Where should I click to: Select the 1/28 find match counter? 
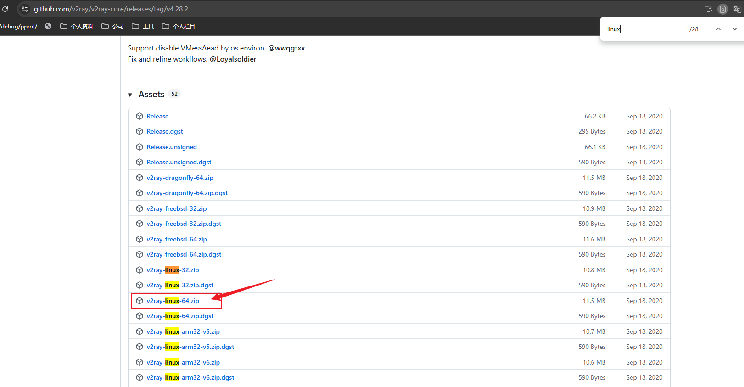[692, 29]
